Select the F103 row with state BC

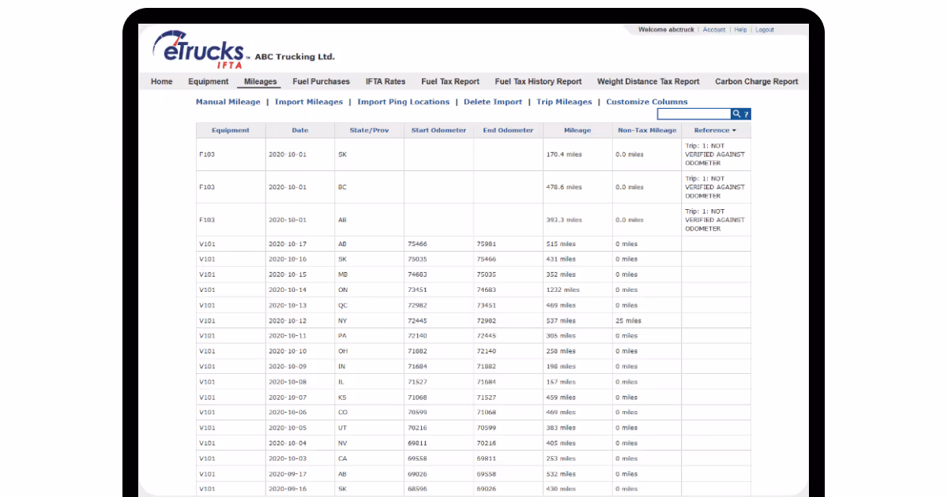pos(474,187)
